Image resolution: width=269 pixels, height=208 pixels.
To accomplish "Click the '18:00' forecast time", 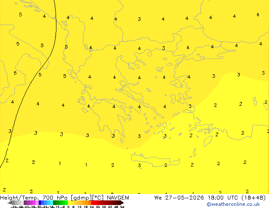I will click(216, 198).
